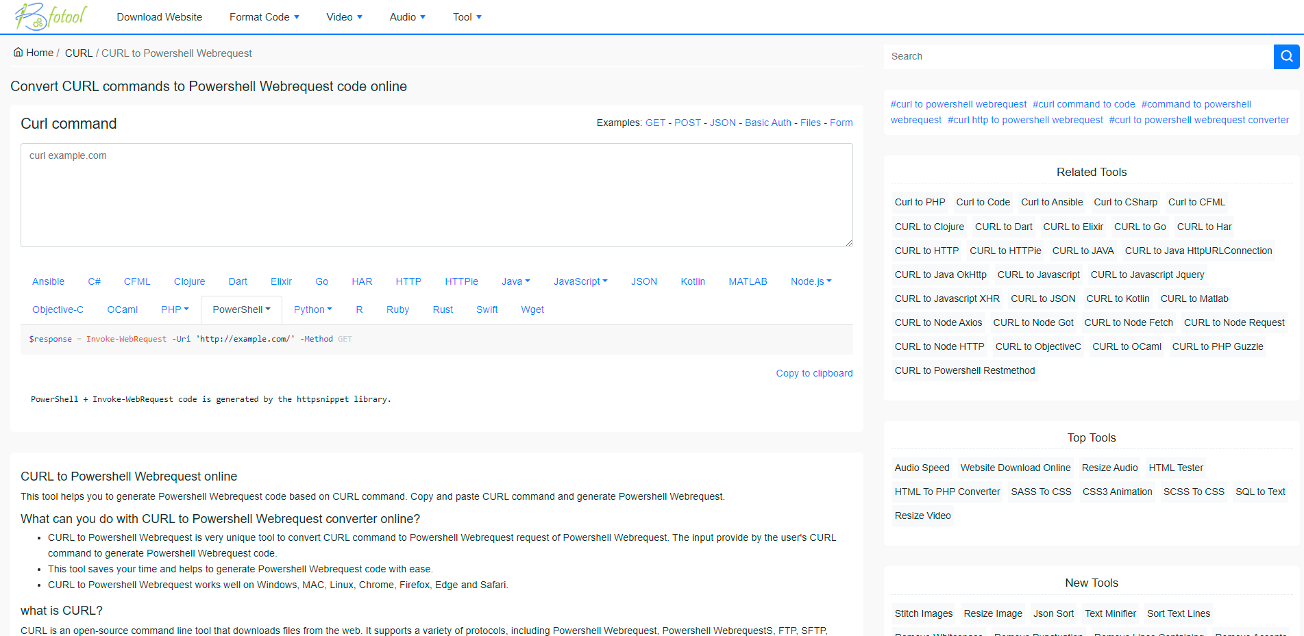Image resolution: width=1304 pixels, height=636 pixels.
Task: Click the Home icon in breadcrumb
Action: coord(19,53)
